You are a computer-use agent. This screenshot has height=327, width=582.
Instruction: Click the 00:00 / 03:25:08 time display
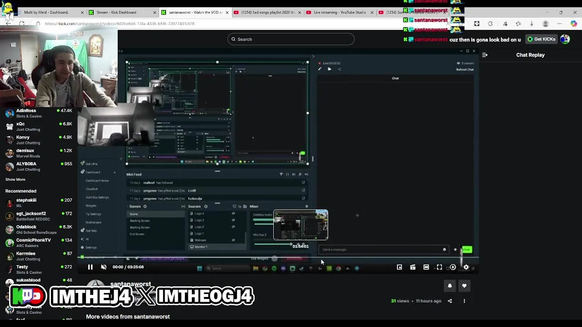pos(128,267)
